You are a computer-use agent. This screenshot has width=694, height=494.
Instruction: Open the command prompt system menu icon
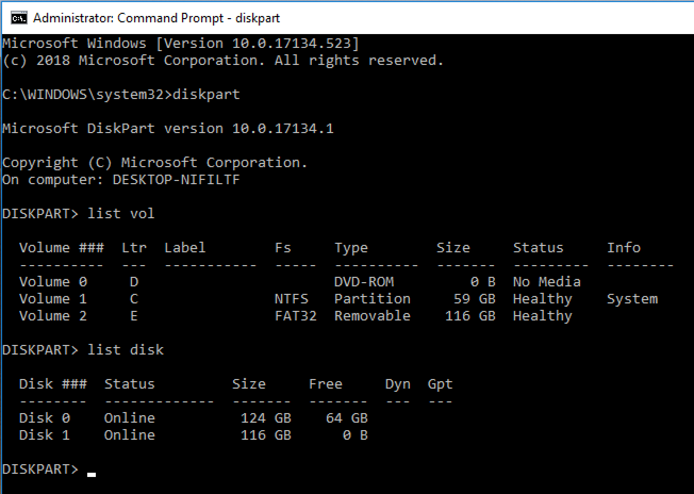18,18
